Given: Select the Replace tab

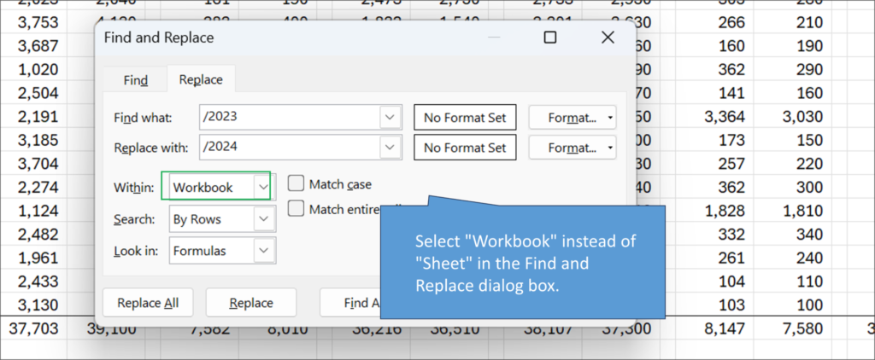Looking at the screenshot, I should (x=201, y=79).
